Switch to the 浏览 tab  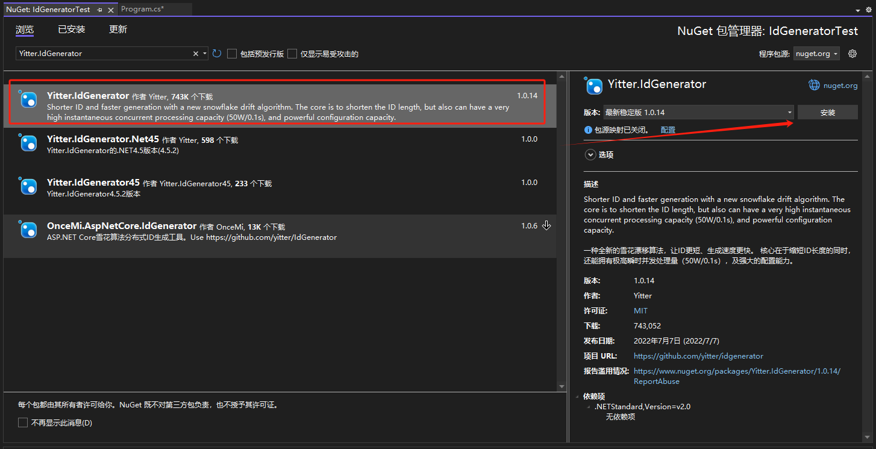[x=25, y=30]
